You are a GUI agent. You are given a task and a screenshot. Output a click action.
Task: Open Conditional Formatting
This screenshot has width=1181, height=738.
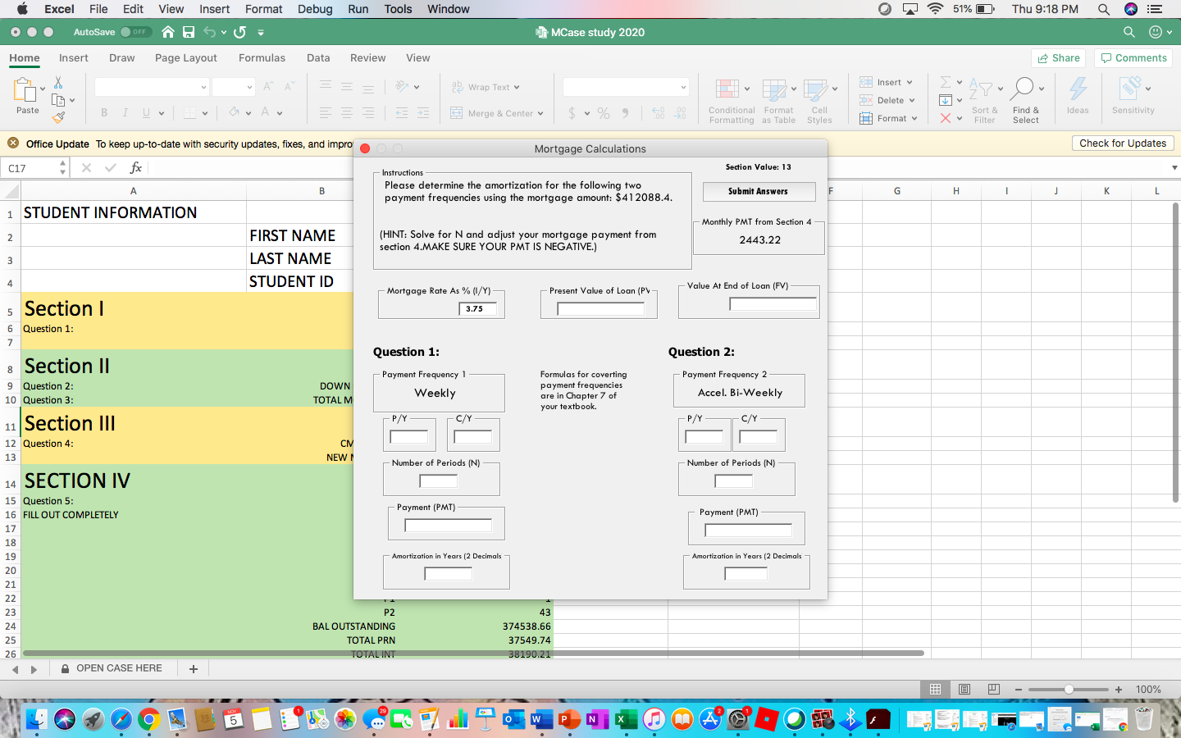pyautogui.click(x=732, y=102)
